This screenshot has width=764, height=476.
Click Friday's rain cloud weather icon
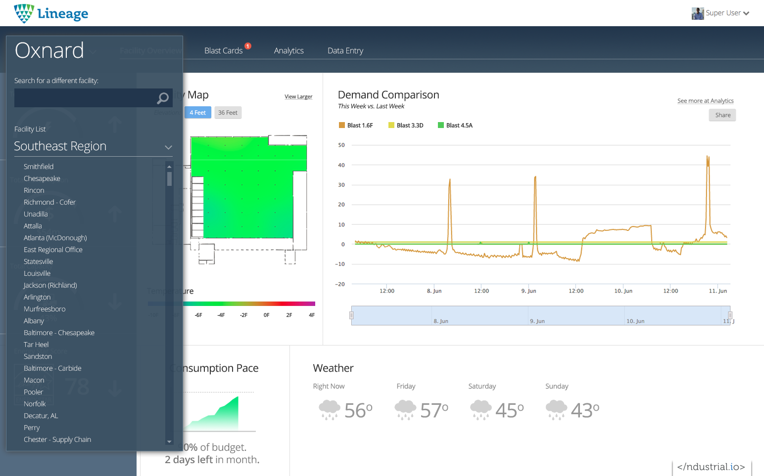pos(405,410)
